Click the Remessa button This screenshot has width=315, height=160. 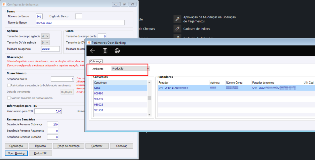(40, 146)
